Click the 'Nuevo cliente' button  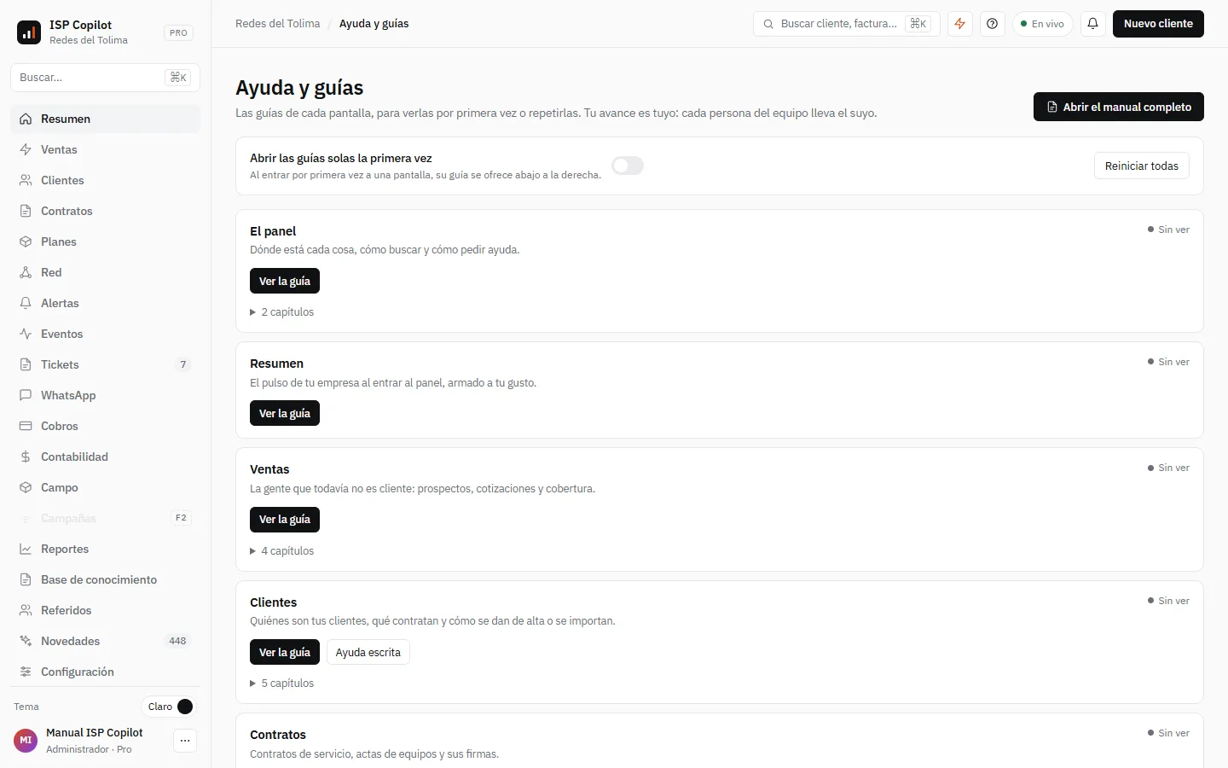click(x=1158, y=24)
